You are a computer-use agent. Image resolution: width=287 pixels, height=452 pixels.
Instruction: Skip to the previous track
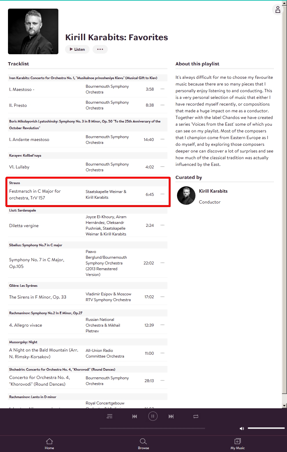point(135,416)
